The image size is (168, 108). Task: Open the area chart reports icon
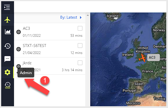(8, 32)
